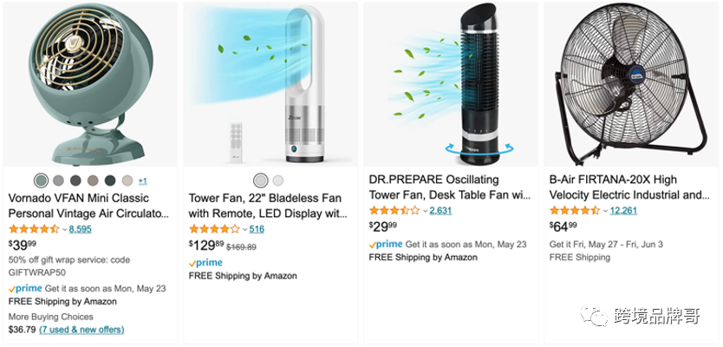Expand the Vornado star rating popover arrow
This screenshot has height=347, width=723.
tap(64, 229)
